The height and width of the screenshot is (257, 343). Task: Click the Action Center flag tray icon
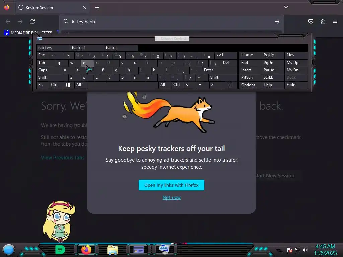coord(290,250)
